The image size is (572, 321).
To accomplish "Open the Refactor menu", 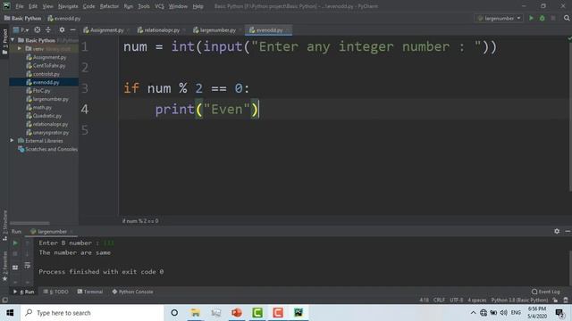I will 109,6.
